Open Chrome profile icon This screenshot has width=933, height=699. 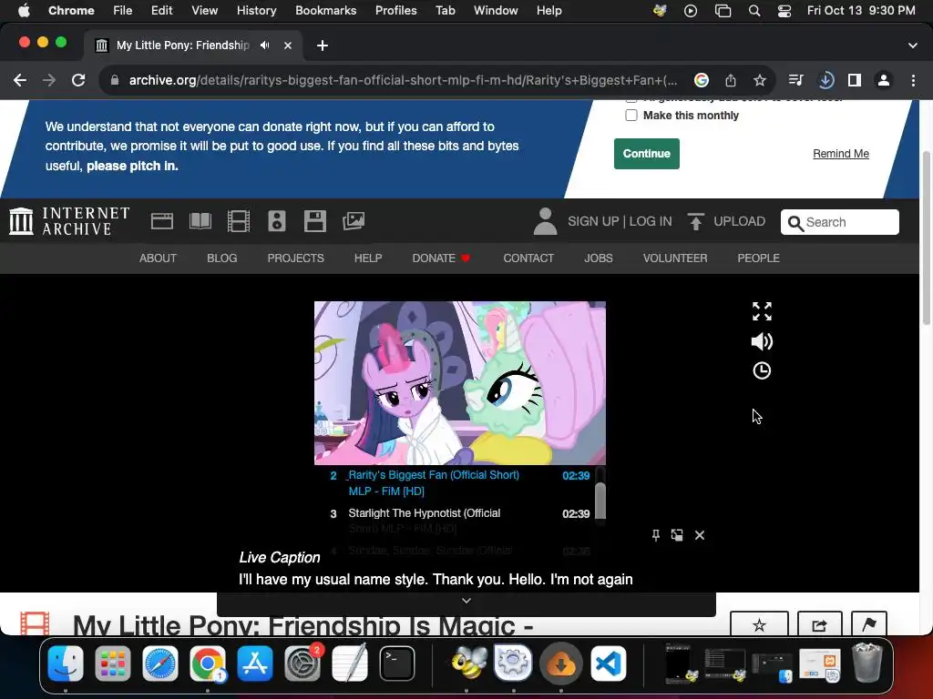click(884, 80)
